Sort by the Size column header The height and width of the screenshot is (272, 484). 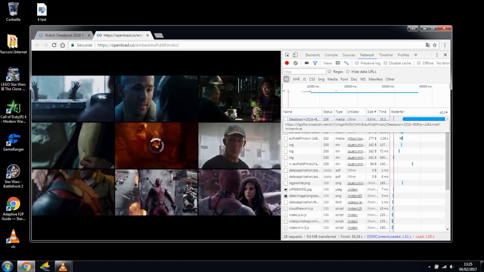click(x=372, y=112)
